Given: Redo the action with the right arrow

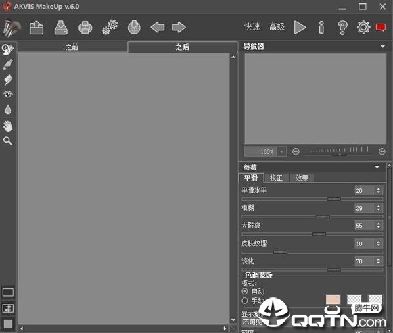Looking at the screenshot, I should (x=179, y=27).
